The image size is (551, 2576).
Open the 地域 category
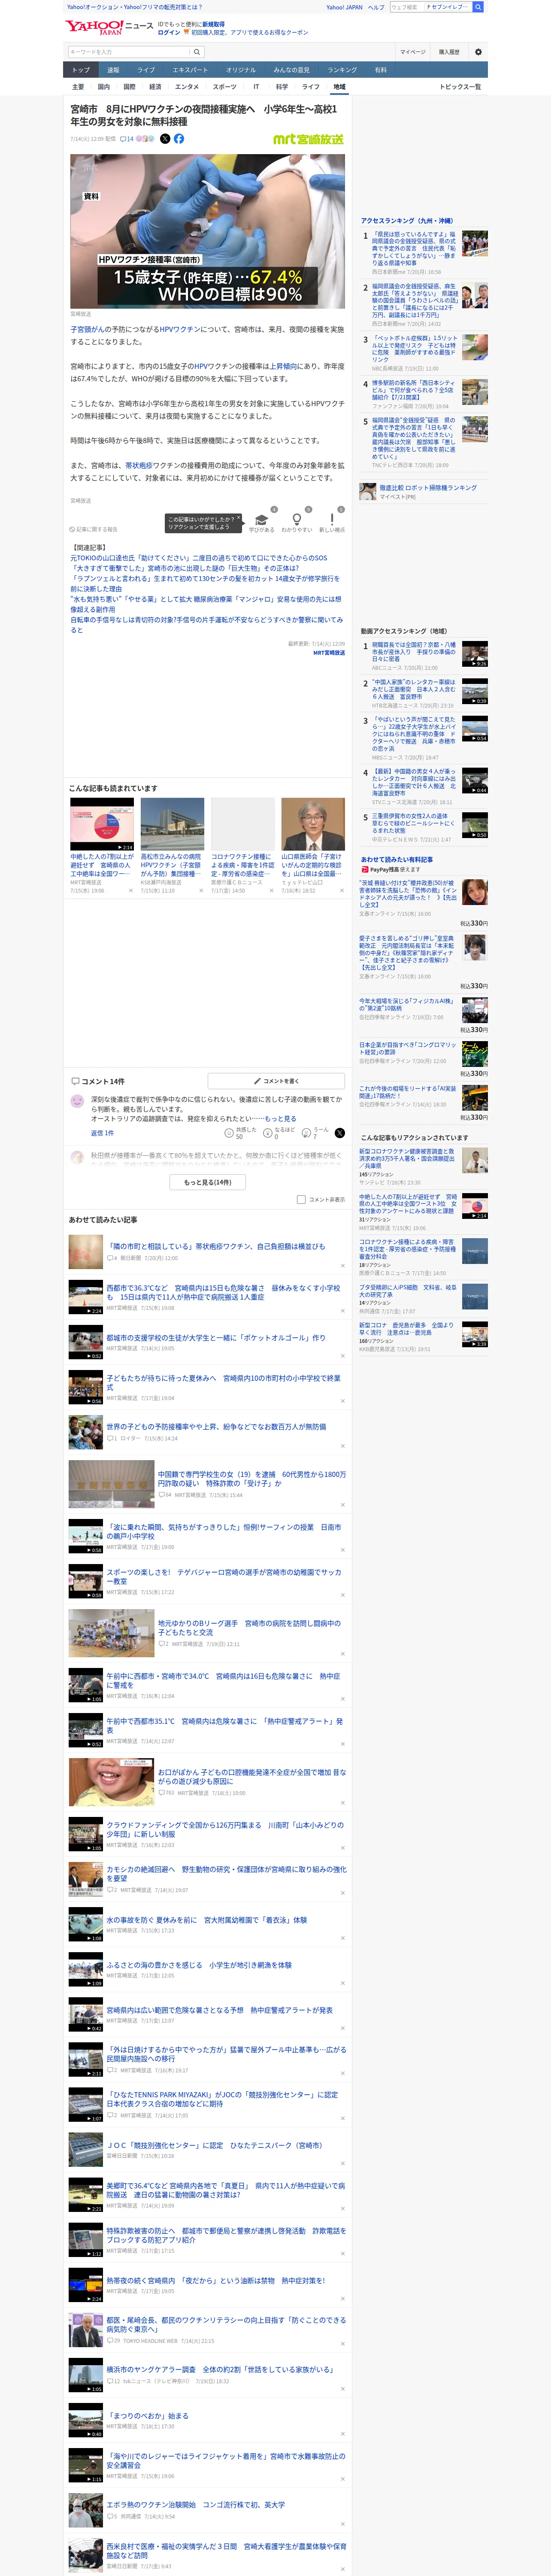coord(339,87)
